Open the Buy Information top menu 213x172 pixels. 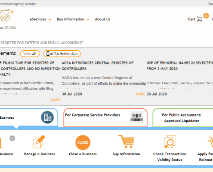click(x=71, y=19)
